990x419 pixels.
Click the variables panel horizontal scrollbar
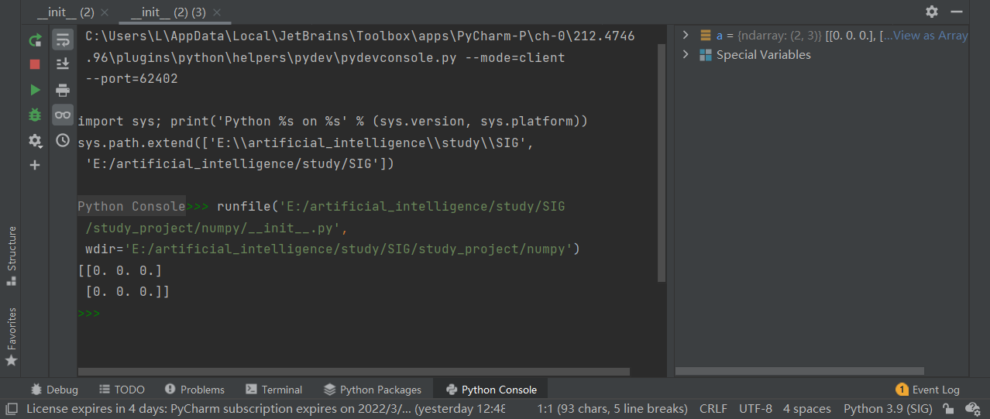pyautogui.click(x=799, y=372)
